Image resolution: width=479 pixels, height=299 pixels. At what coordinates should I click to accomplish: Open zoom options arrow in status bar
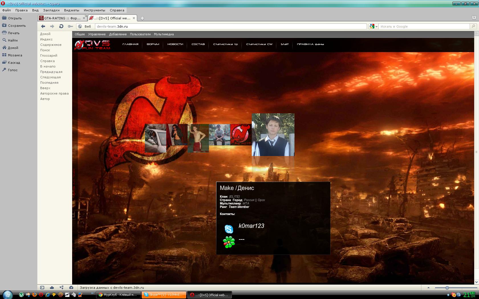click(428, 288)
